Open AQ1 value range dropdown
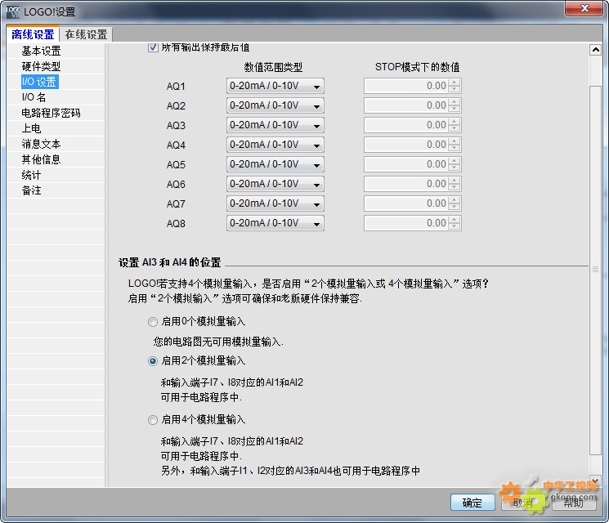This screenshot has height=523, width=609. tap(275, 86)
